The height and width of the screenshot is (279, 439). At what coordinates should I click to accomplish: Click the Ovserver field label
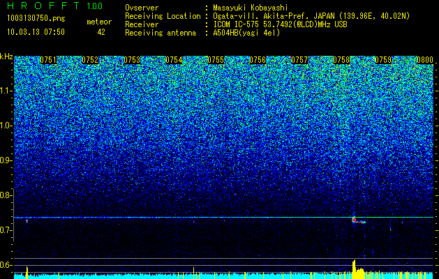point(142,8)
